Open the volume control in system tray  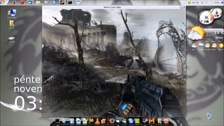click(x=206, y=2)
